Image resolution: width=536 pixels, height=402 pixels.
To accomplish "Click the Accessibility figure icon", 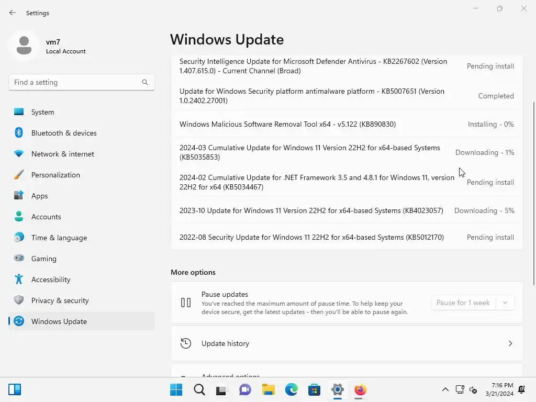I will click(19, 280).
